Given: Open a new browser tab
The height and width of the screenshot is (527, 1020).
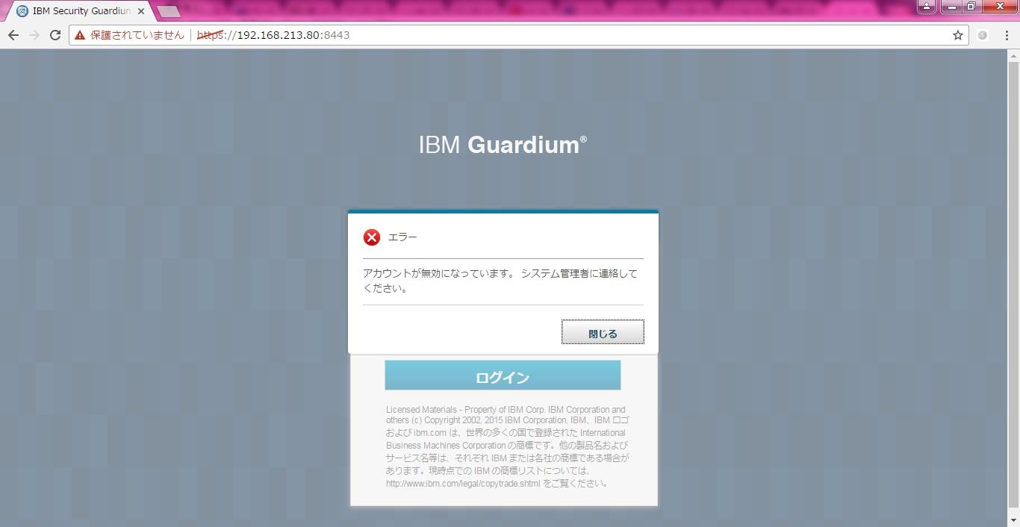Looking at the screenshot, I should (x=169, y=12).
